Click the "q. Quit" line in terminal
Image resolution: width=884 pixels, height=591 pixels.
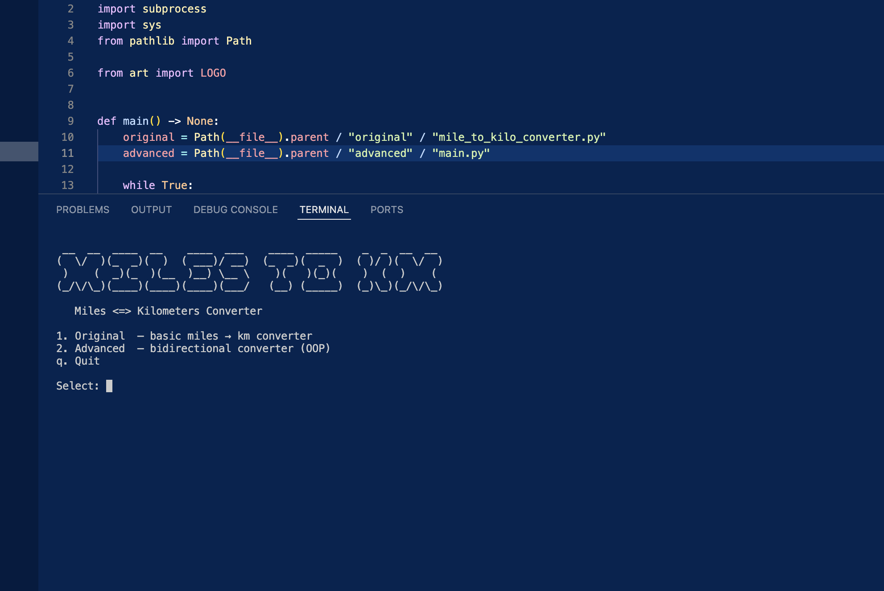coord(78,361)
